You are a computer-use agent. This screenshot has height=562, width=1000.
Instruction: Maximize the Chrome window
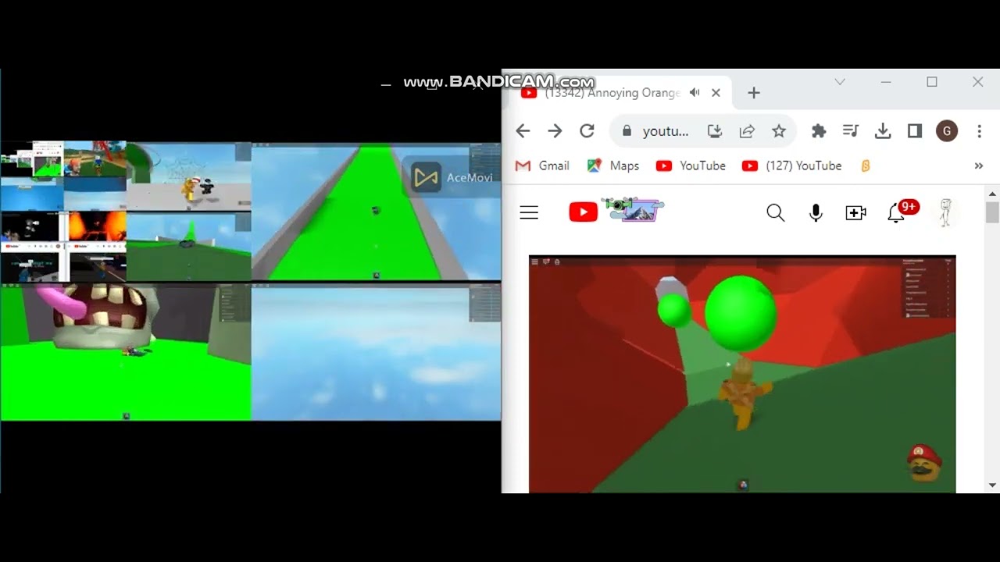tap(932, 82)
